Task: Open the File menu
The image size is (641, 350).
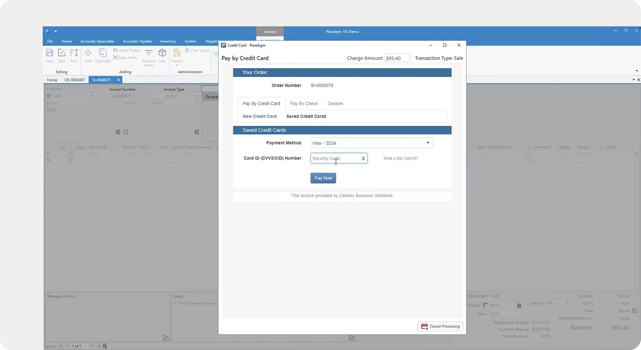Action: (x=50, y=41)
